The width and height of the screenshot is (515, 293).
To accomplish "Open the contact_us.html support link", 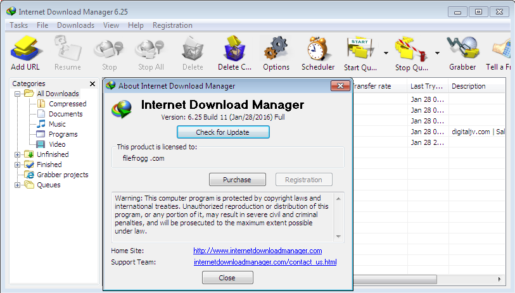I will coord(265,262).
